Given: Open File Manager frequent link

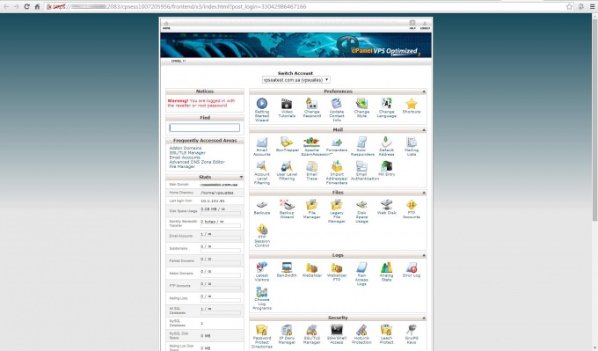Looking at the screenshot, I should pyautogui.click(x=182, y=166).
